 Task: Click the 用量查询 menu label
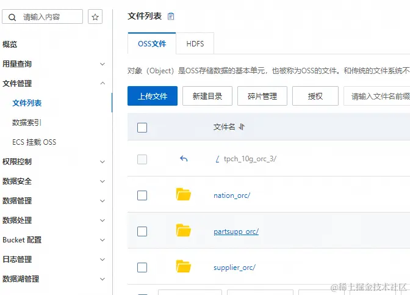tap(17, 64)
